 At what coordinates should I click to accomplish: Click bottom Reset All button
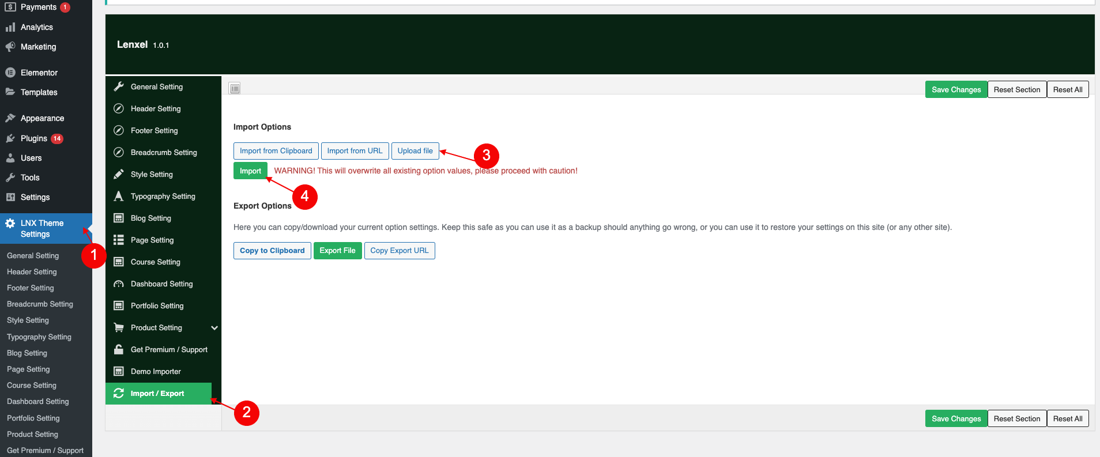point(1068,418)
